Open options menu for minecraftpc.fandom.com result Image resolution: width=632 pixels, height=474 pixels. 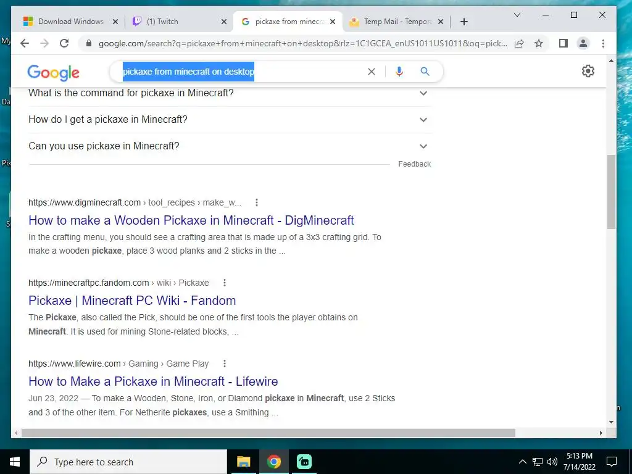[x=225, y=283]
